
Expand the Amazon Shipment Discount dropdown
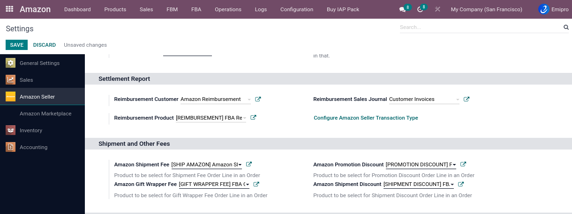click(452, 185)
